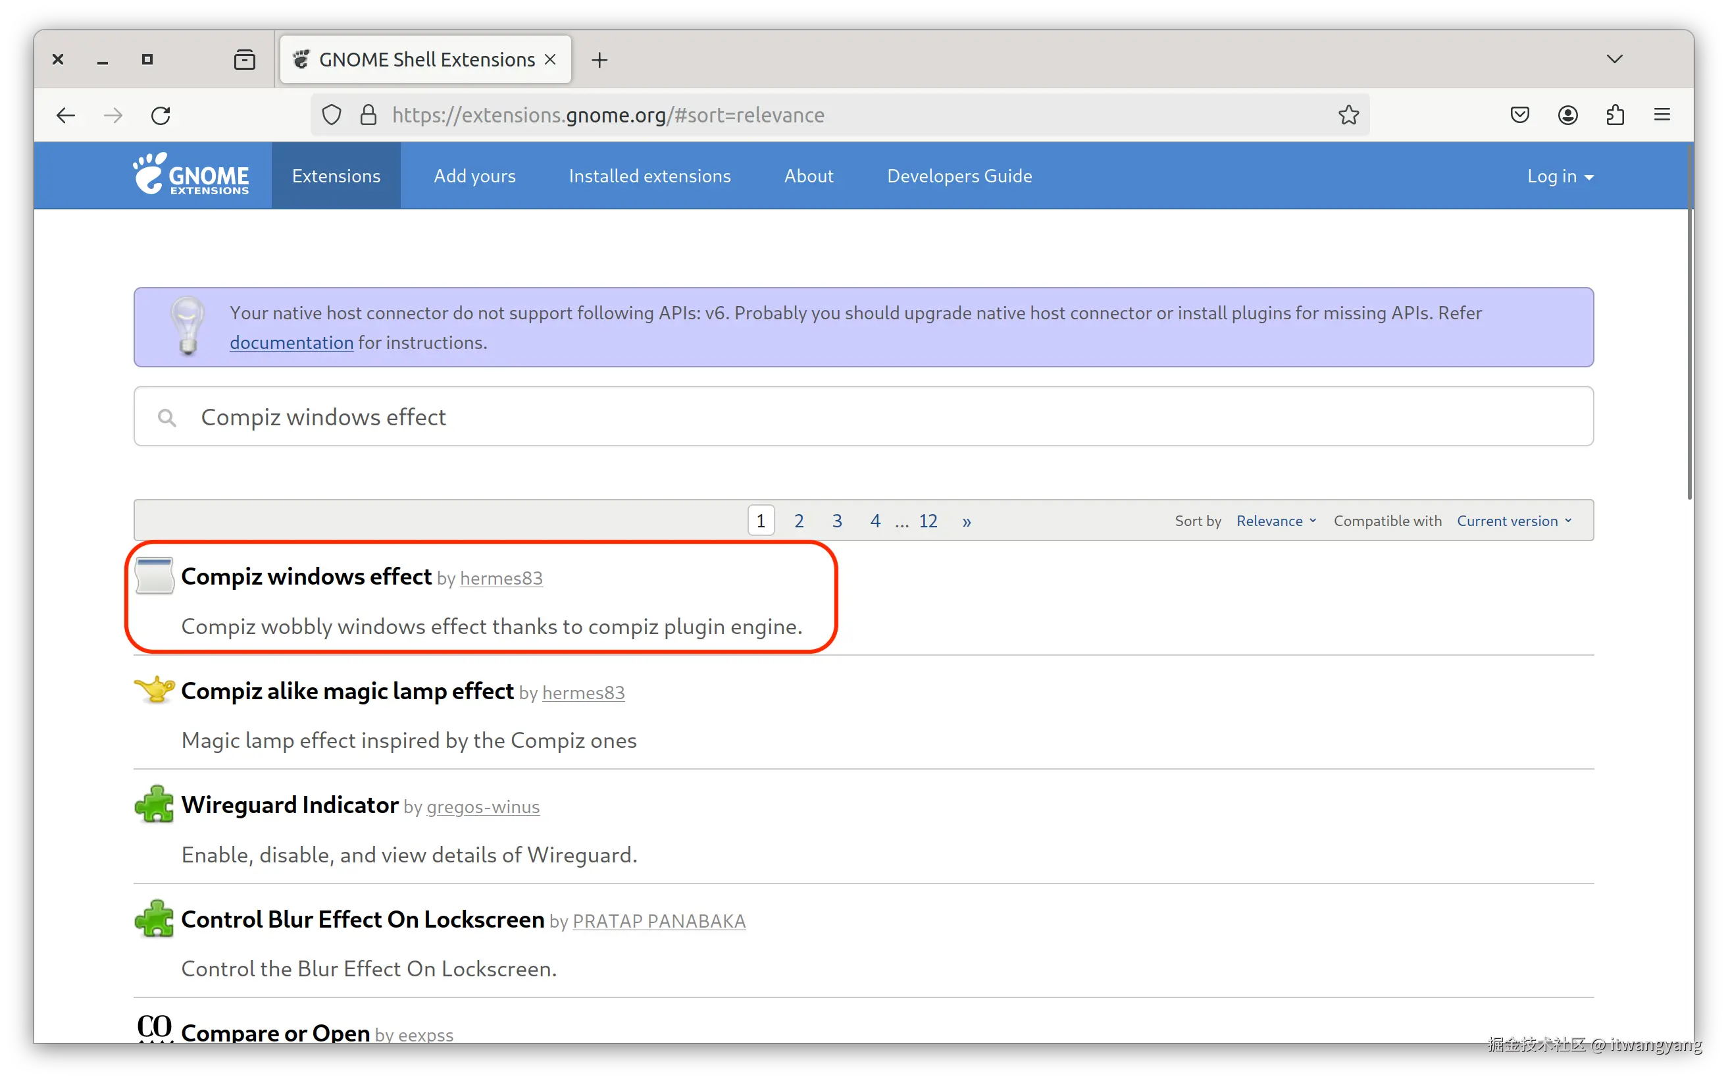Open the documentation link in the notice
The image size is (1728, 1081).
point(292,343)
